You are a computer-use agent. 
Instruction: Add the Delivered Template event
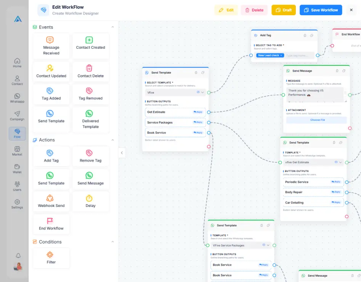(x=90, y=120)
